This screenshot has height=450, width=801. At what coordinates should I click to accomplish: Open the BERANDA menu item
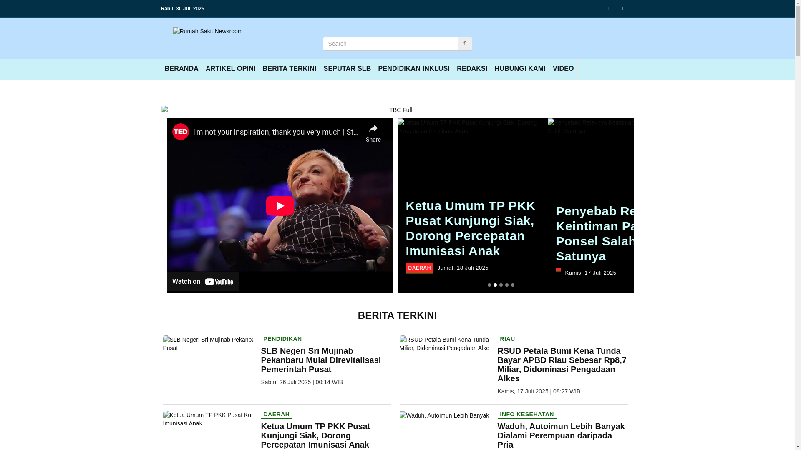coord(181,69)
